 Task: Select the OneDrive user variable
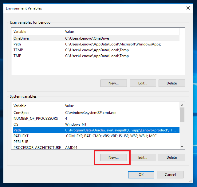coord(21,38)
